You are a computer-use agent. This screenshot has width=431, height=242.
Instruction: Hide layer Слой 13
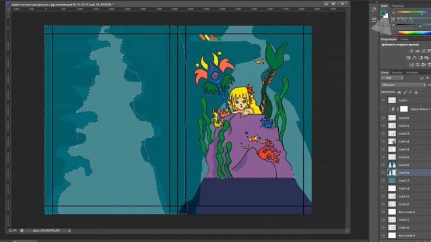(383, 196)
